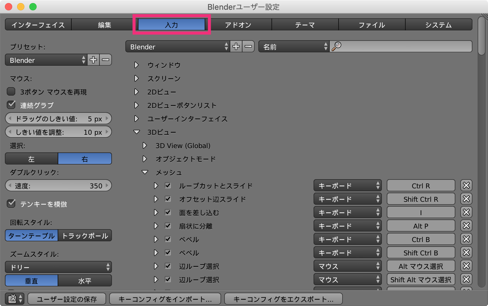Switch to the ファイル tab
The height and width of the screenshot is (306, 488).
point(372,25)
